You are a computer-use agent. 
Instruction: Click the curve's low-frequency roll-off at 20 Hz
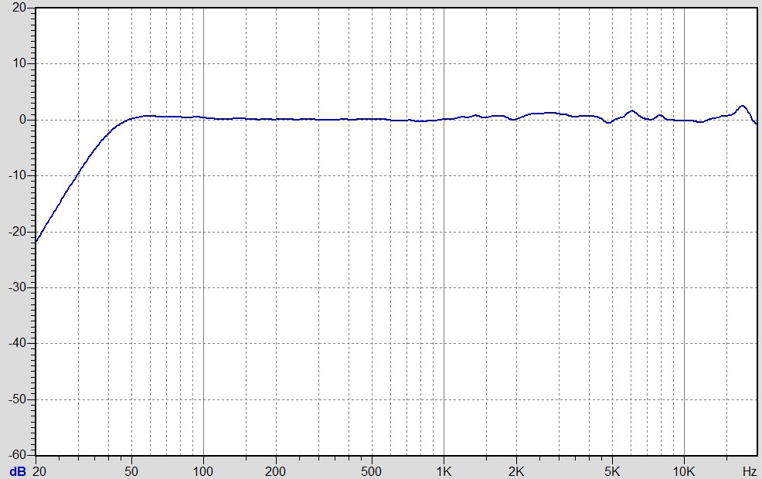(x=37, y=240)
